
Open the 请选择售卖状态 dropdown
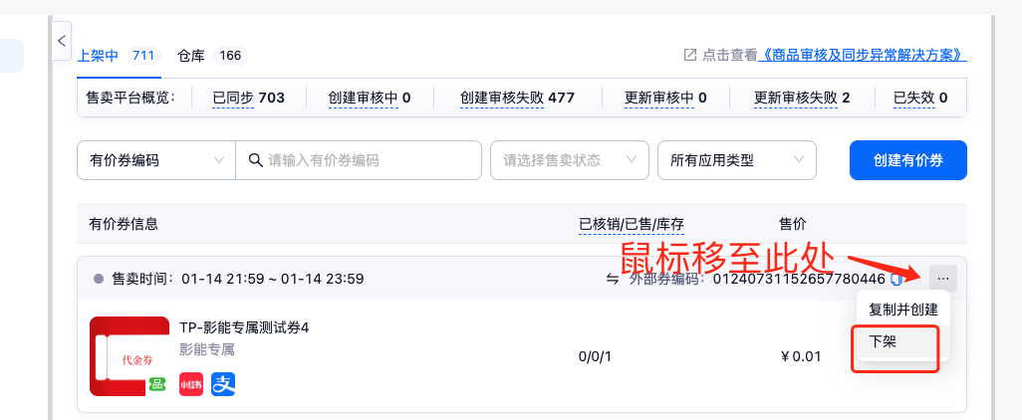pyautogui.click(x=568, y=160)
